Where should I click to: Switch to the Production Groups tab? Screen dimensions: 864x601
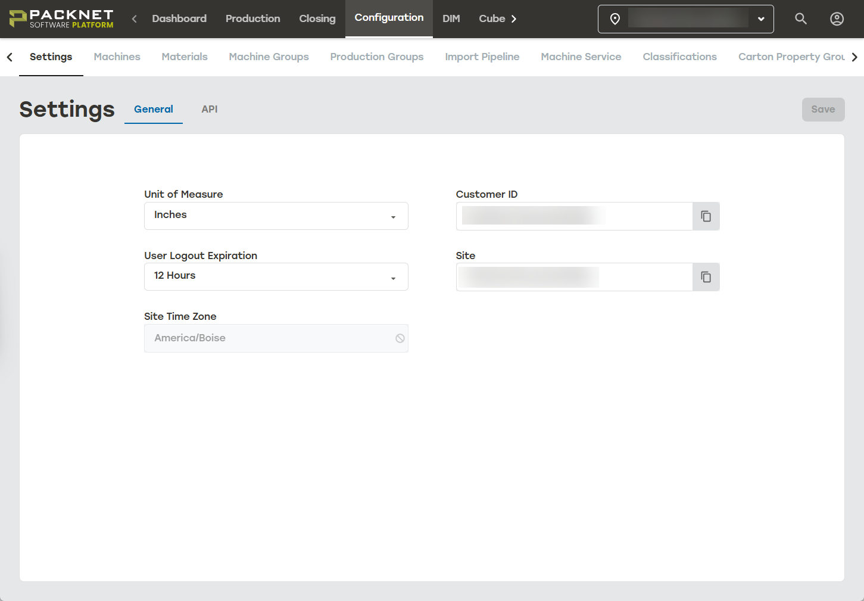click(x=377, y=57)
